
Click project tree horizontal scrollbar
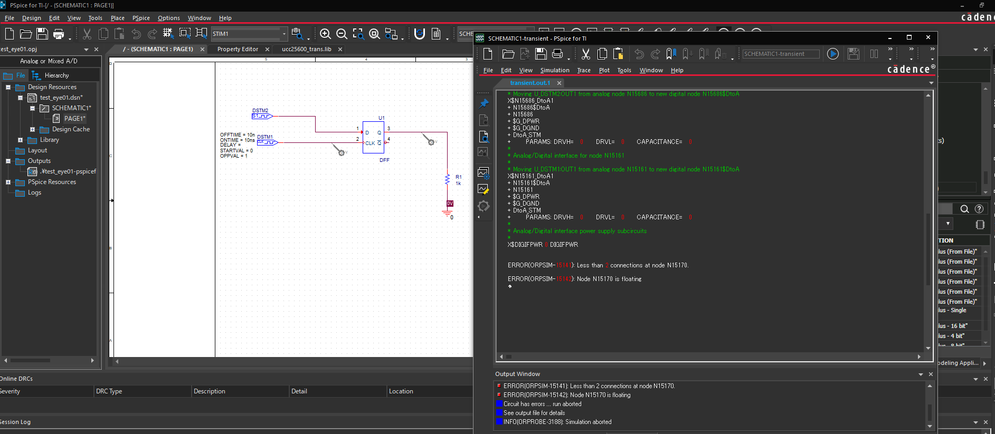[30, 361]
